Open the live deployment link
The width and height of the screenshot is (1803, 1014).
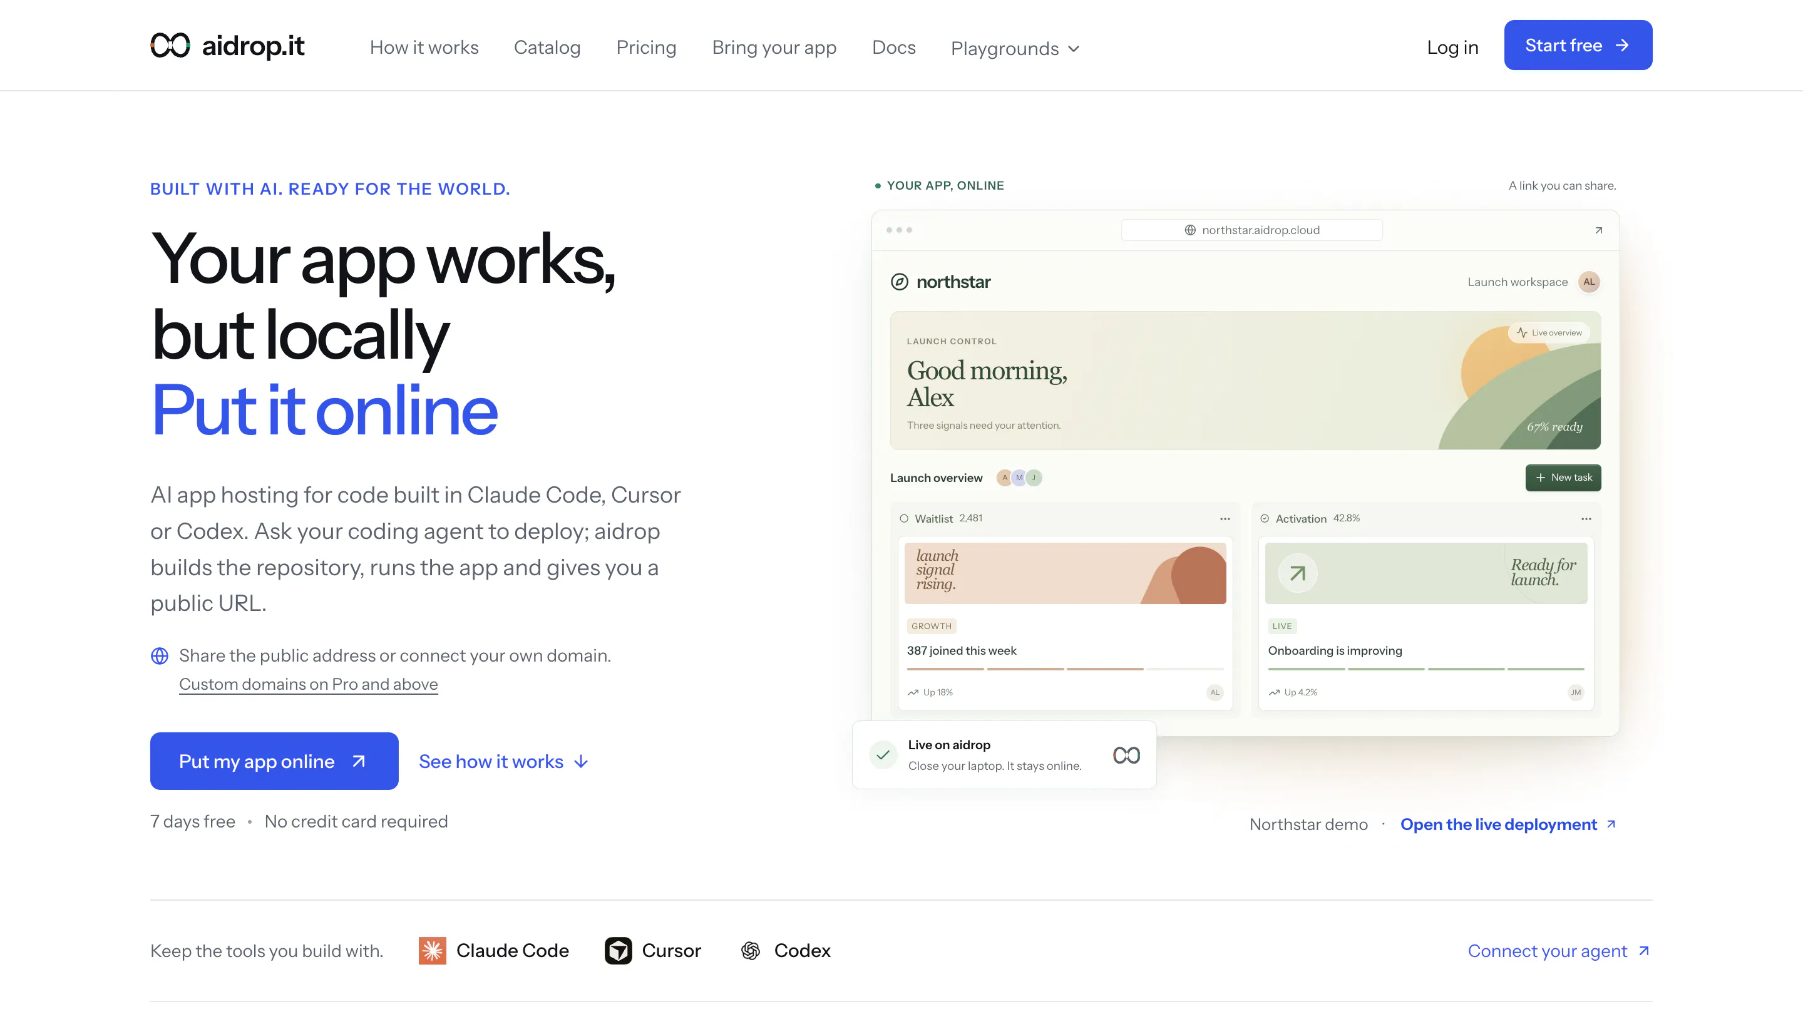[x=1508, y=824]
